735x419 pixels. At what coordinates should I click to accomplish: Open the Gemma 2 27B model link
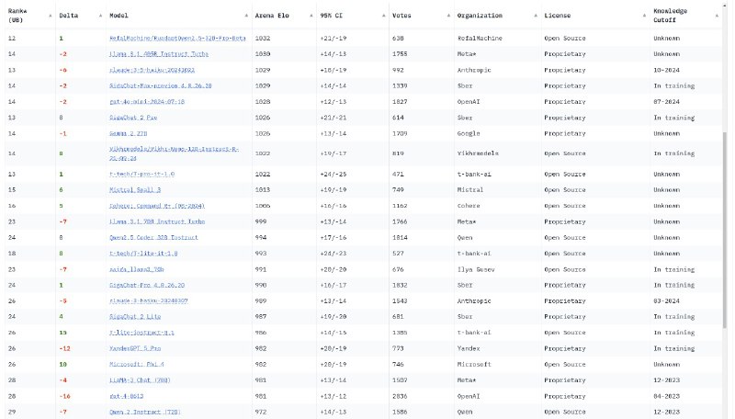128,133
